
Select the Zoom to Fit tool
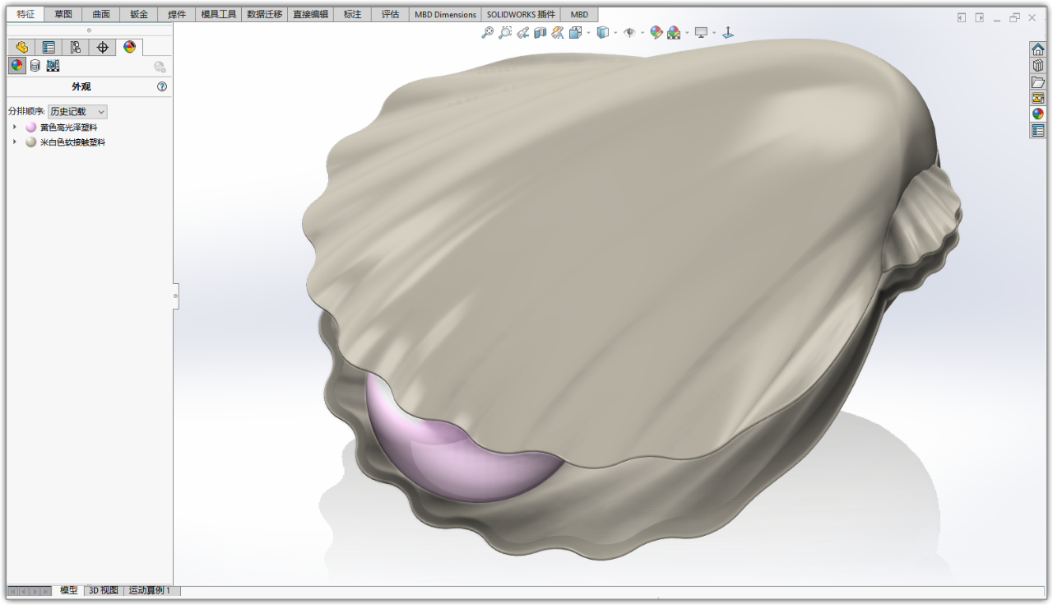click(487, 32)
